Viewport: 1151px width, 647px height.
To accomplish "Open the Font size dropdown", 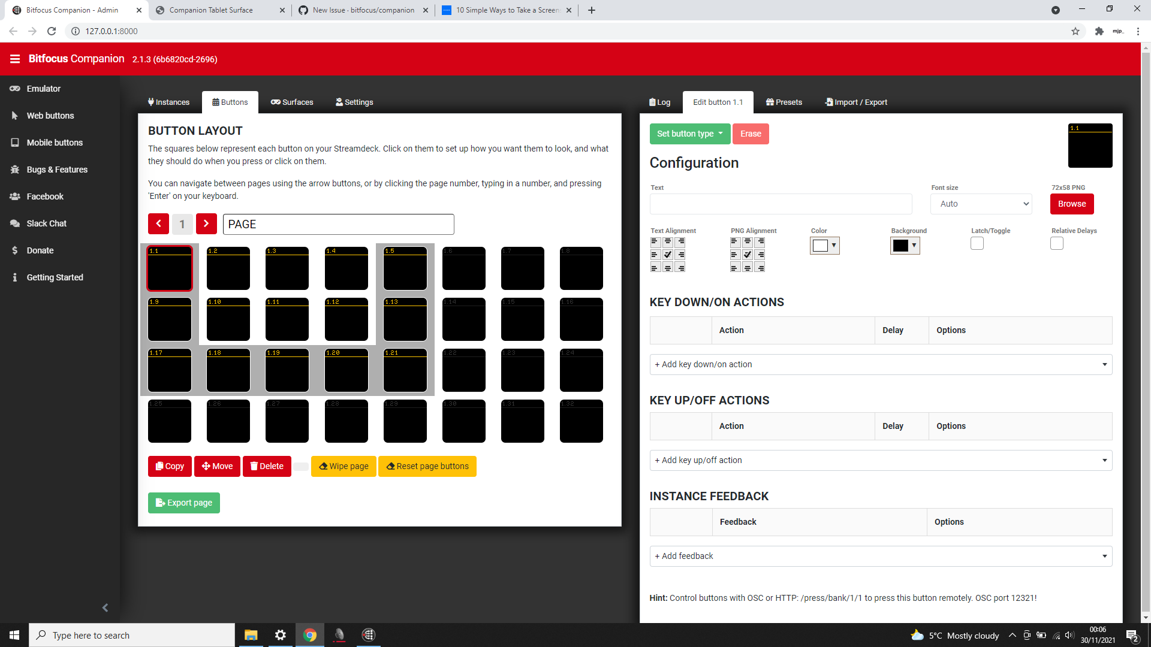I will (981, 204).
